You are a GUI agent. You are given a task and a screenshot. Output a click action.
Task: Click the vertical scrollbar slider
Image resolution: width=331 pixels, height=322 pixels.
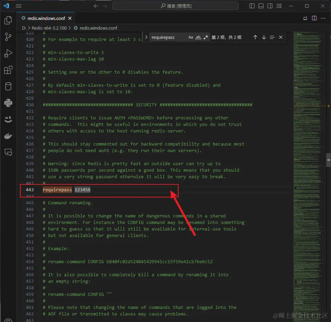[329, 160]
